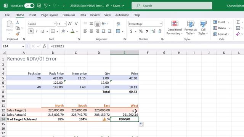Toggle Underline formatting
The width and height of the screenshot is (244, 137).
click(x=43, y=31)
